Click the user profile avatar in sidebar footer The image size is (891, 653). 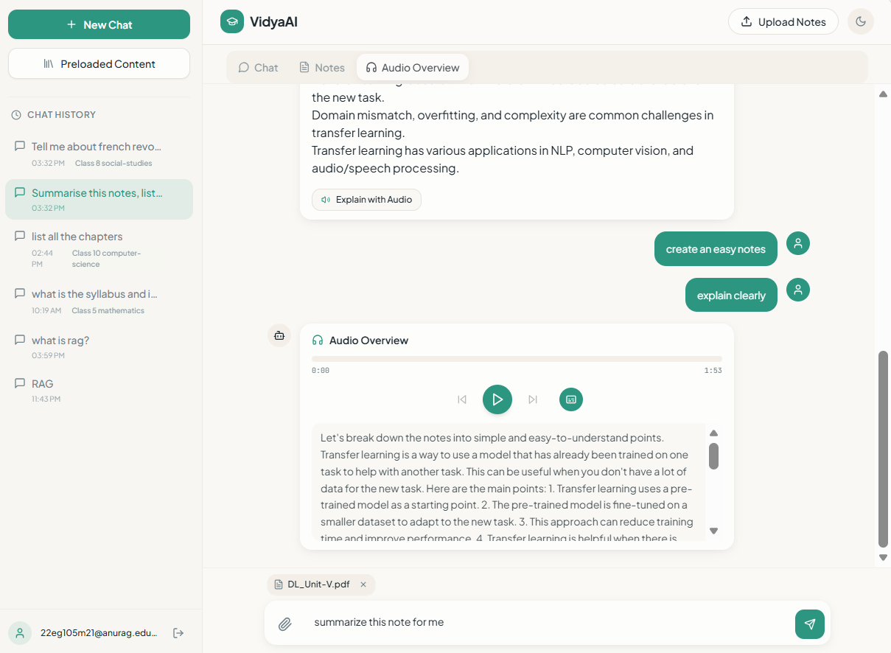click(x=20, y=633)
